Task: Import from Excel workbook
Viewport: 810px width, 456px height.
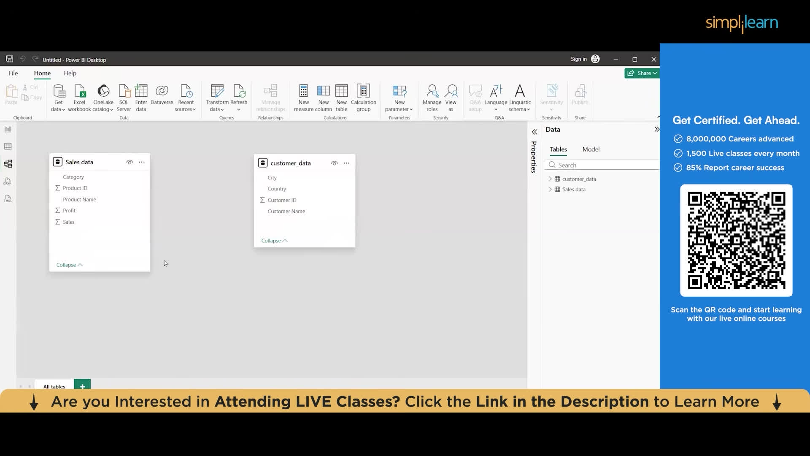Action: click(79, 98)
